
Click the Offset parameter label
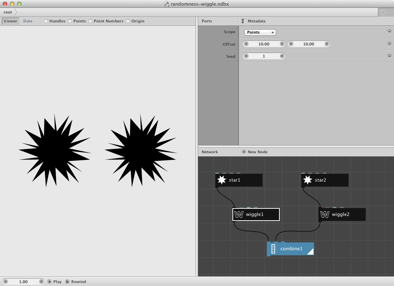229,44
